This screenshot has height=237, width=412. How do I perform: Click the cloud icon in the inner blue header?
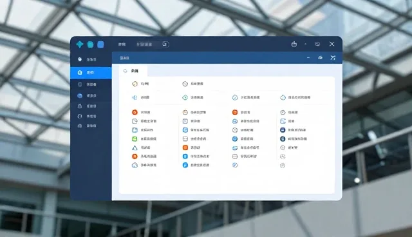point(320,57)
